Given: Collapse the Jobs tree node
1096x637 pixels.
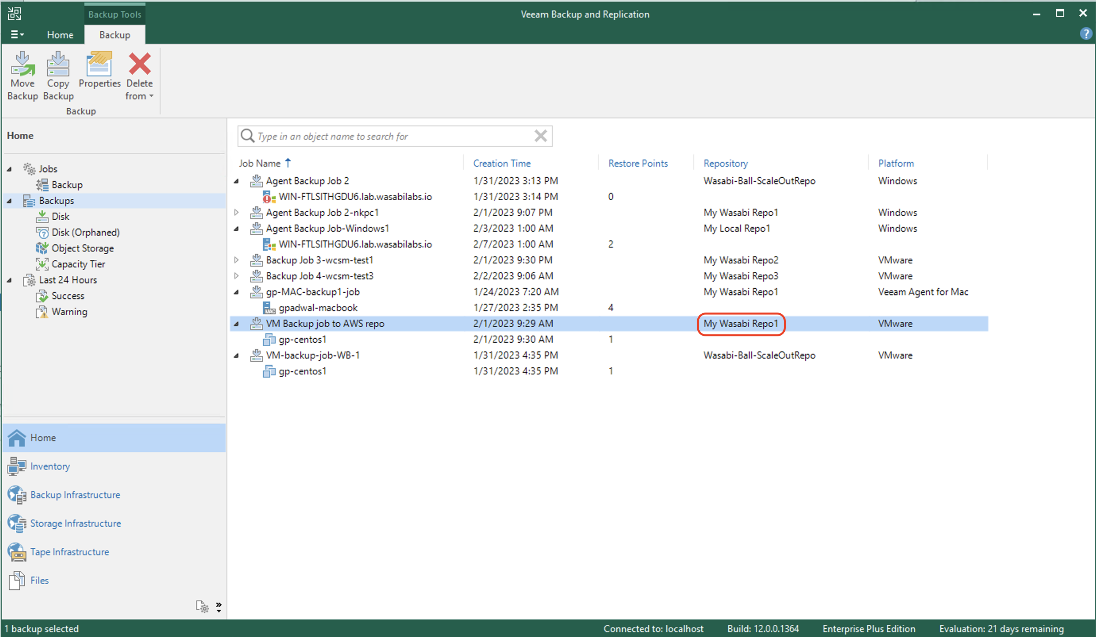Looking at the screenshot, I should (x=9, y=169).
